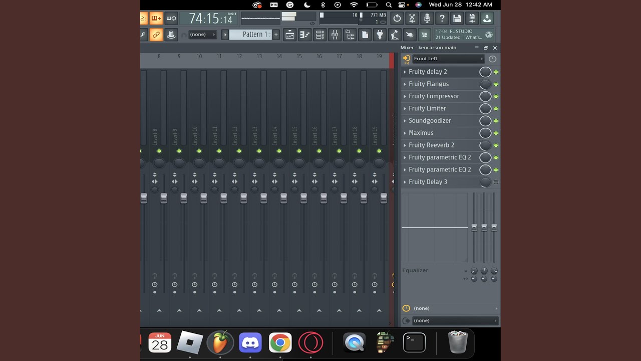Mute Insert 16 with its green LED
The width and height of the screenshot is (641, 361).
[319, 151]
